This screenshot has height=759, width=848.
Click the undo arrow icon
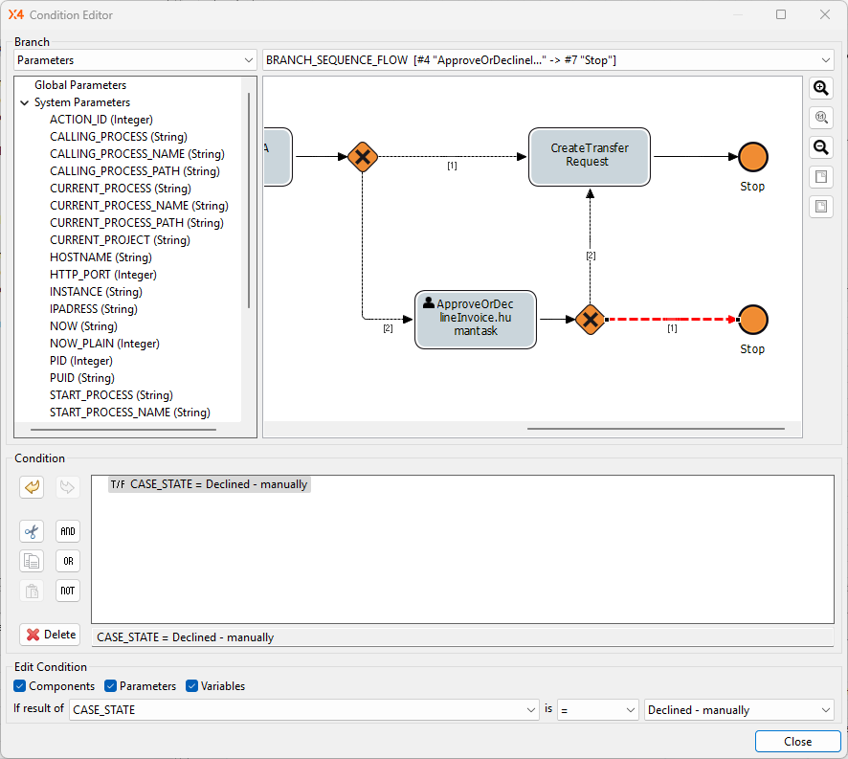pyautogui.click(x=32, y=487)
